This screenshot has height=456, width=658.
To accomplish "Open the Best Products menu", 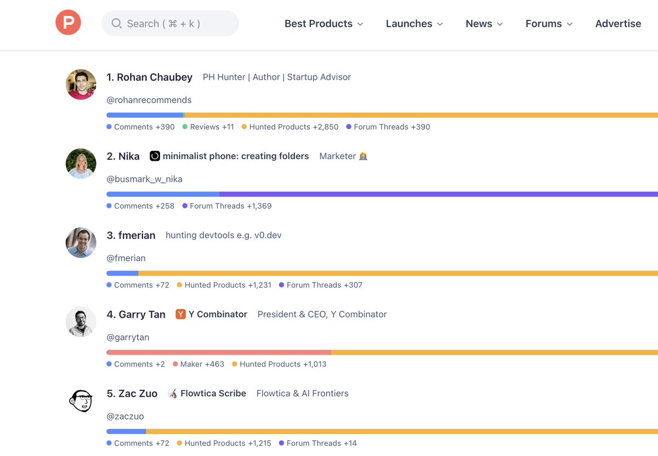I will click(x=324, y=24).
